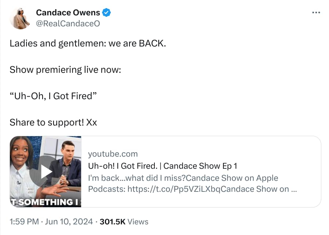The height and width of the screenshot is (235, 329).
Task: Click the blue verified checkmark badge
Action: pos(106,12)
